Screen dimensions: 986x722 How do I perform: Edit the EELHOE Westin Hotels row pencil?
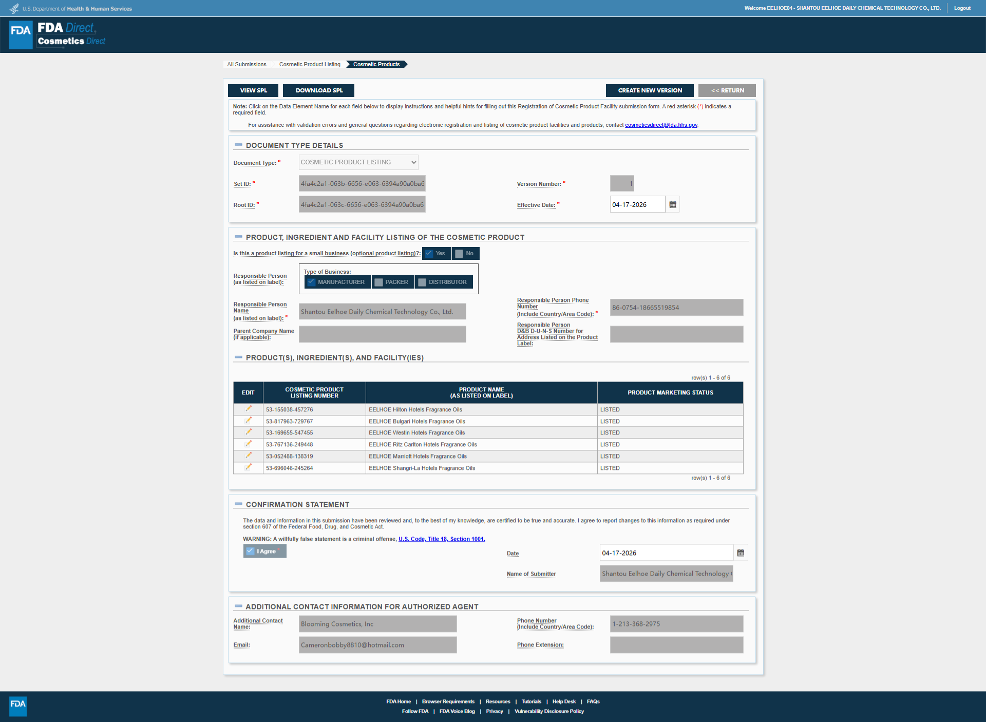(x=249, y=432)
